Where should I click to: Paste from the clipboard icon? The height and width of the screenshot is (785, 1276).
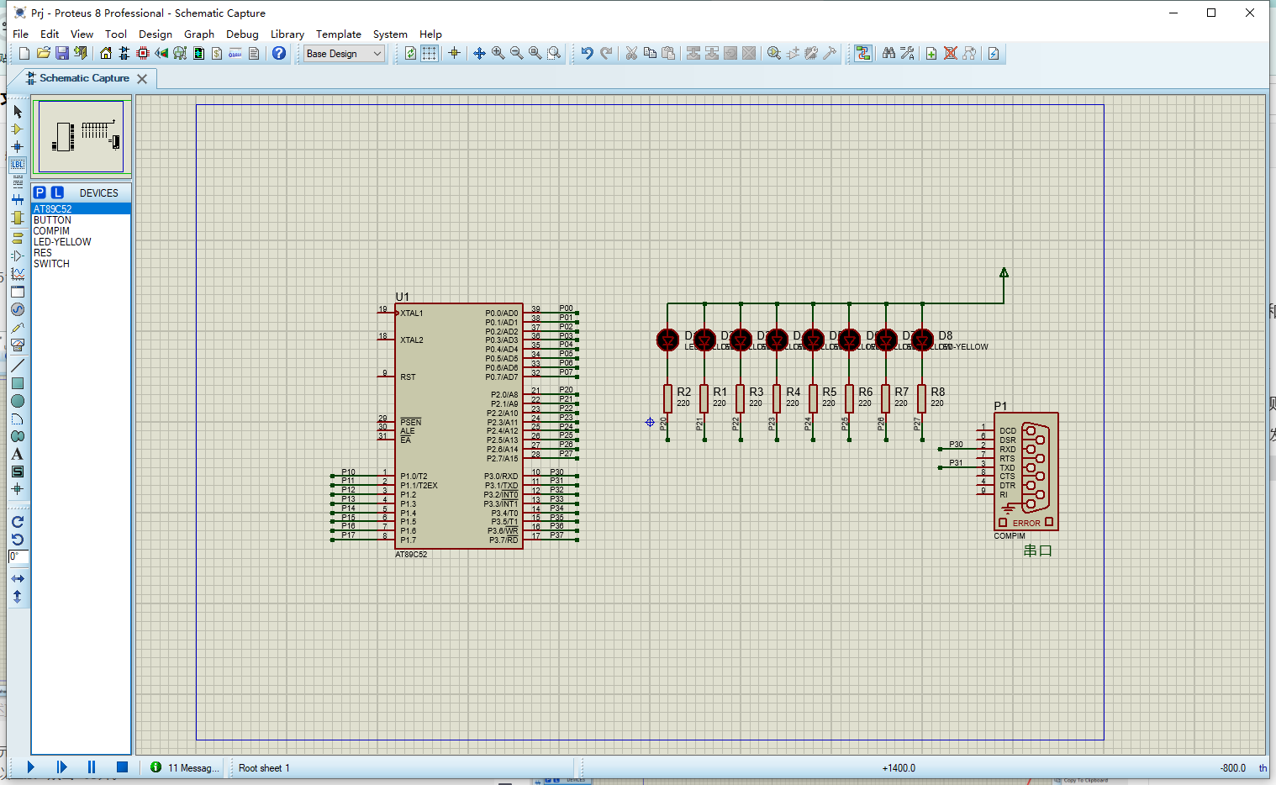tap(668, 53)
